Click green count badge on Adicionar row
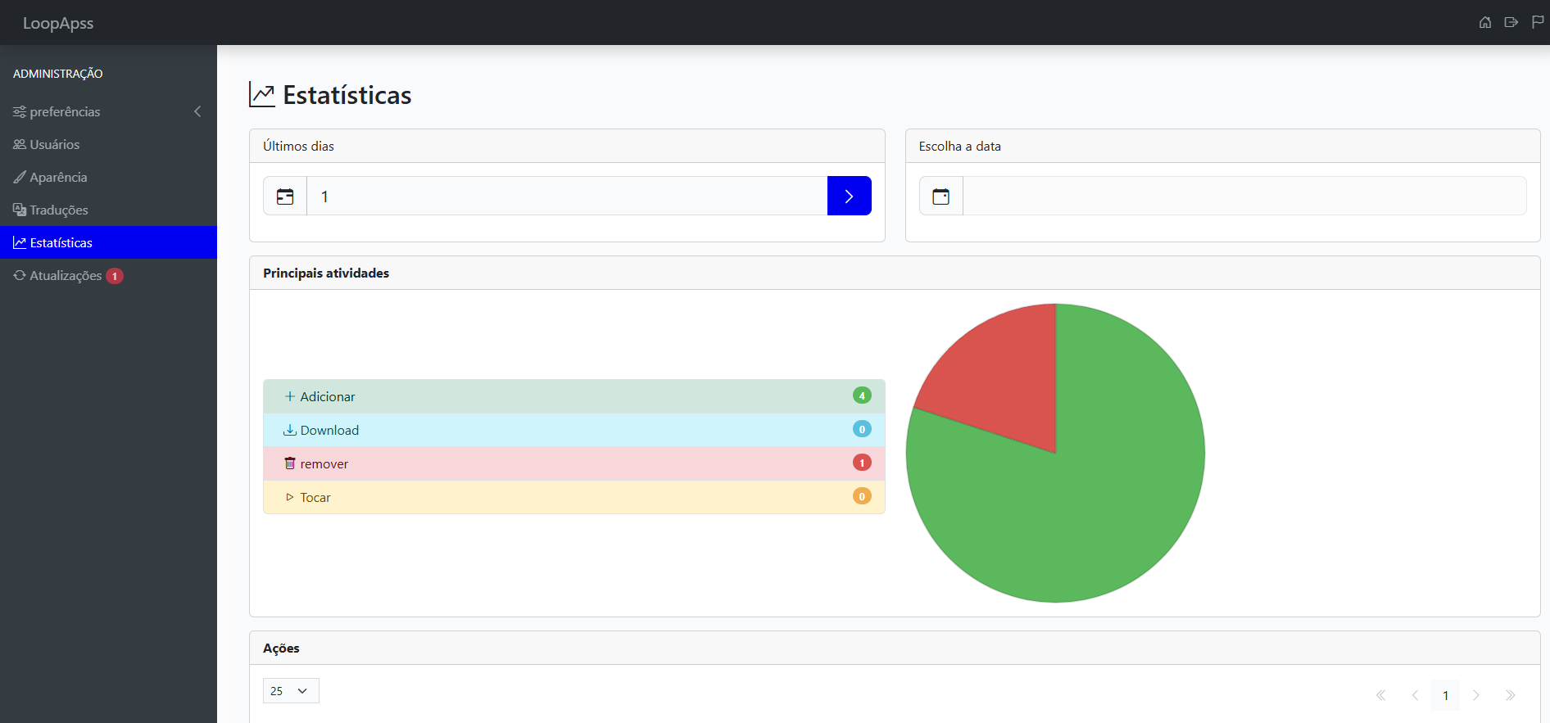This screenshot has width=1550, height=723. pos(862,395)
